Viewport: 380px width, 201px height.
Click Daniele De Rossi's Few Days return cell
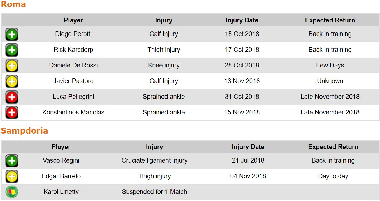click(330, 66)
